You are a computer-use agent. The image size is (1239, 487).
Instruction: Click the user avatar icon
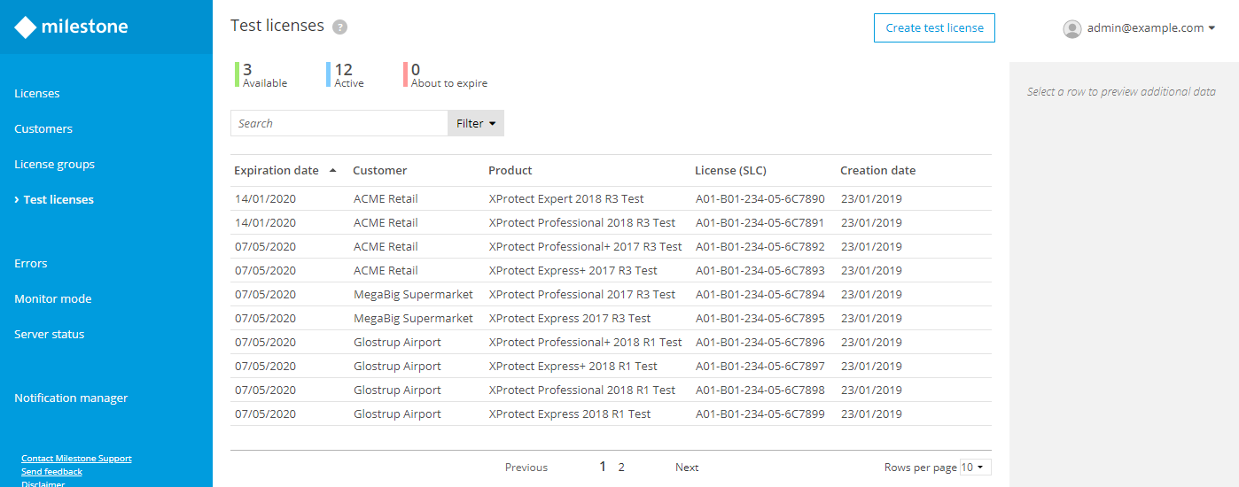[x=1072, y=28]
